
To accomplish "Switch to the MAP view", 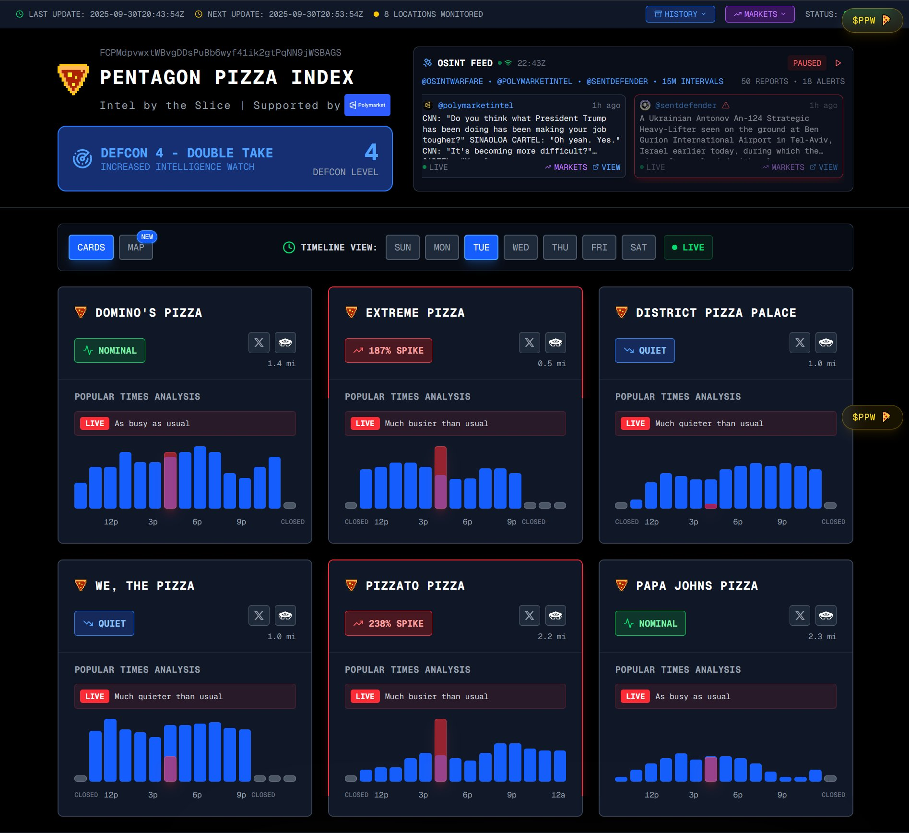I will pyautogui.click(x=136, y=248).
